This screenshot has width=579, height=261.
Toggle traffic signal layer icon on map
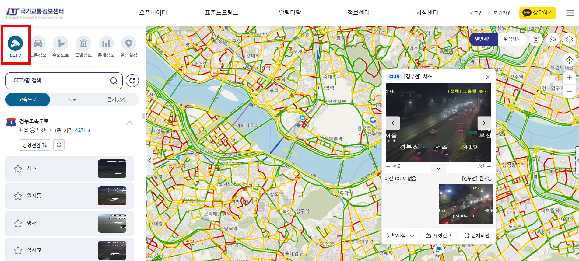click(x=536, y=39)
